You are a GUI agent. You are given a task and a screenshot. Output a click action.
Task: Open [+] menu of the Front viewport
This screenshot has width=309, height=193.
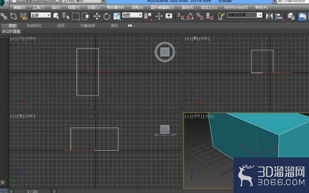(188, 39)
